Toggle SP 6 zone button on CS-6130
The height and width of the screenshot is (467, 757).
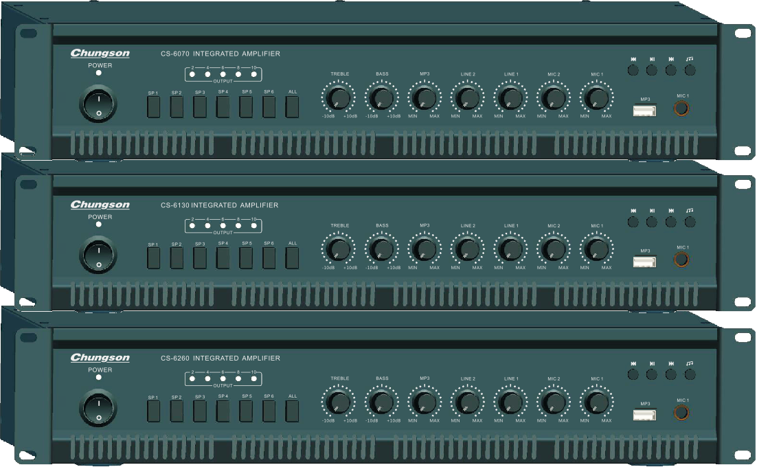coord(269,259)
